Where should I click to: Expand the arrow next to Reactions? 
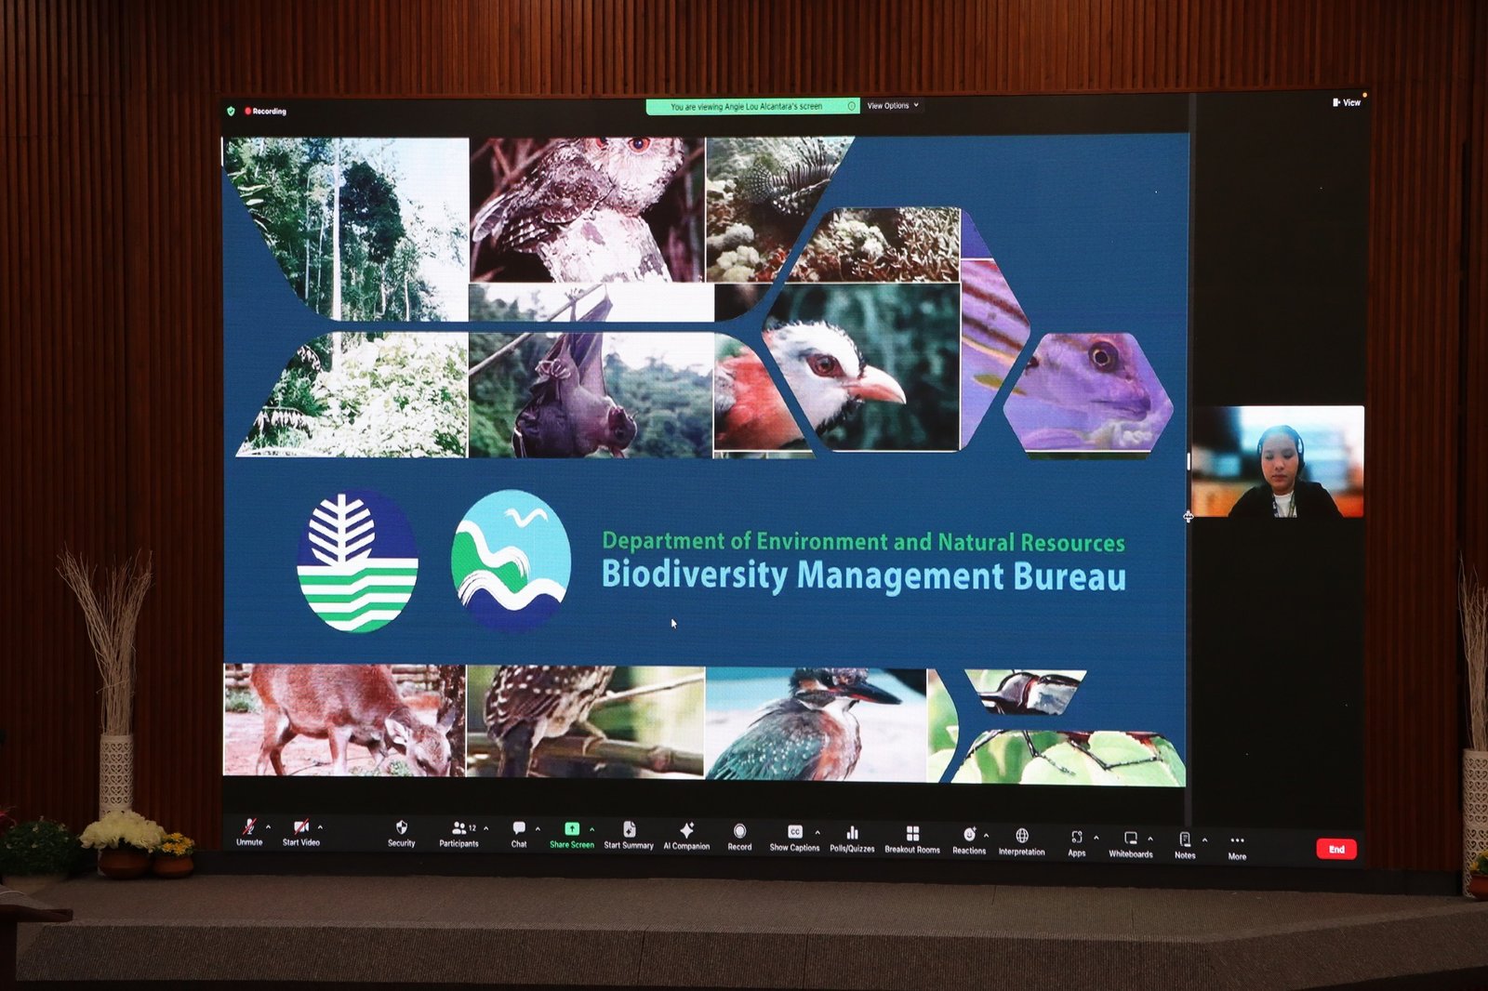click(x=986, y=835)
